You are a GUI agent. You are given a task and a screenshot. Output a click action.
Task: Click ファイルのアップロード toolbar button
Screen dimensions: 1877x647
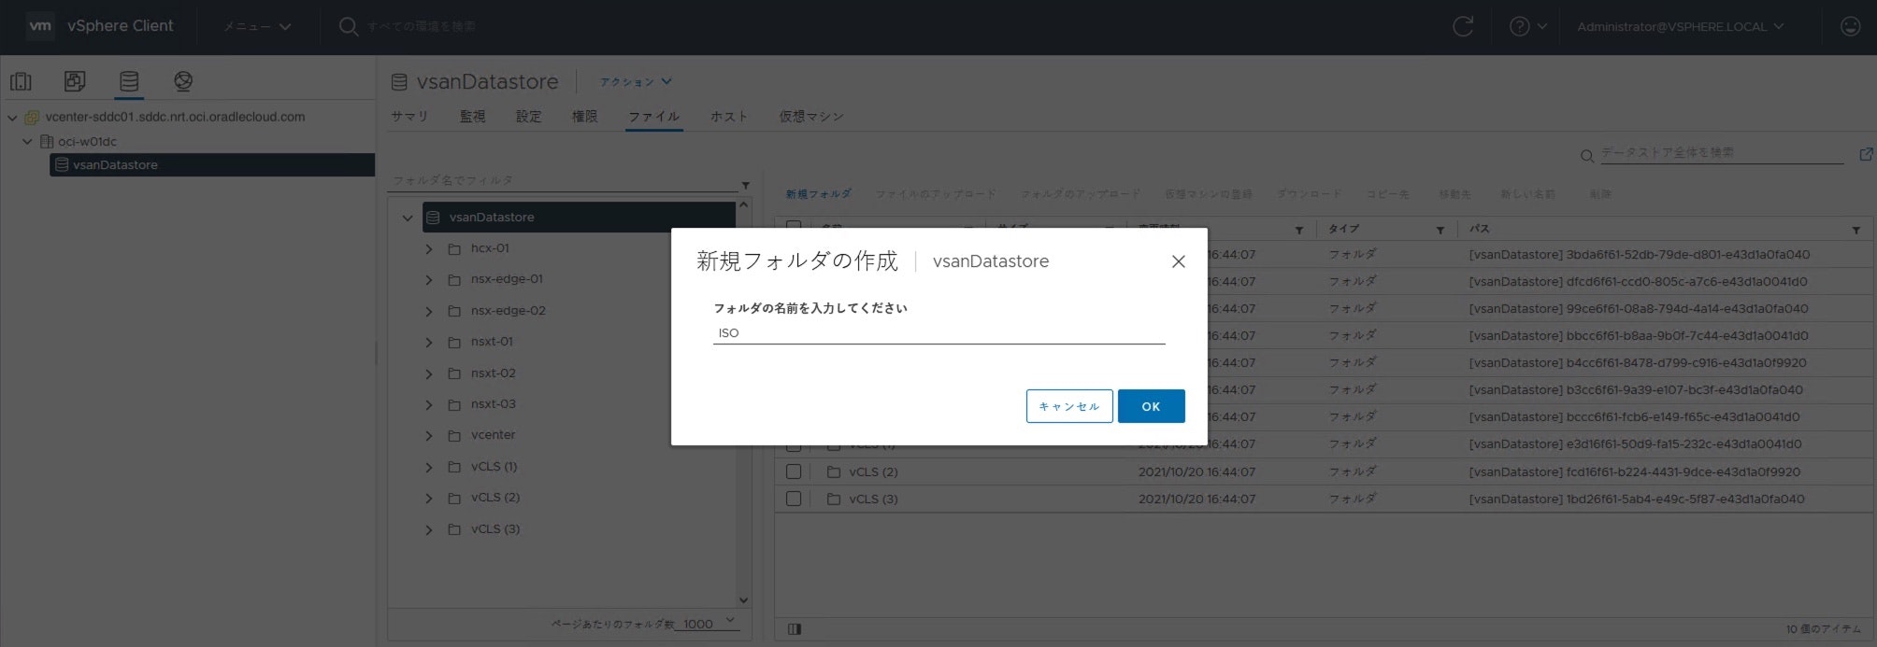tap(936, 194)
